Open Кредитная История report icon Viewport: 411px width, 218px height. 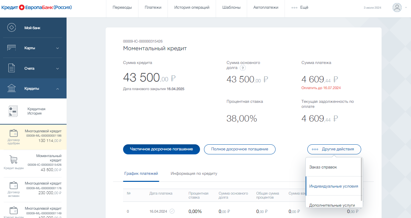coord(13,111)
